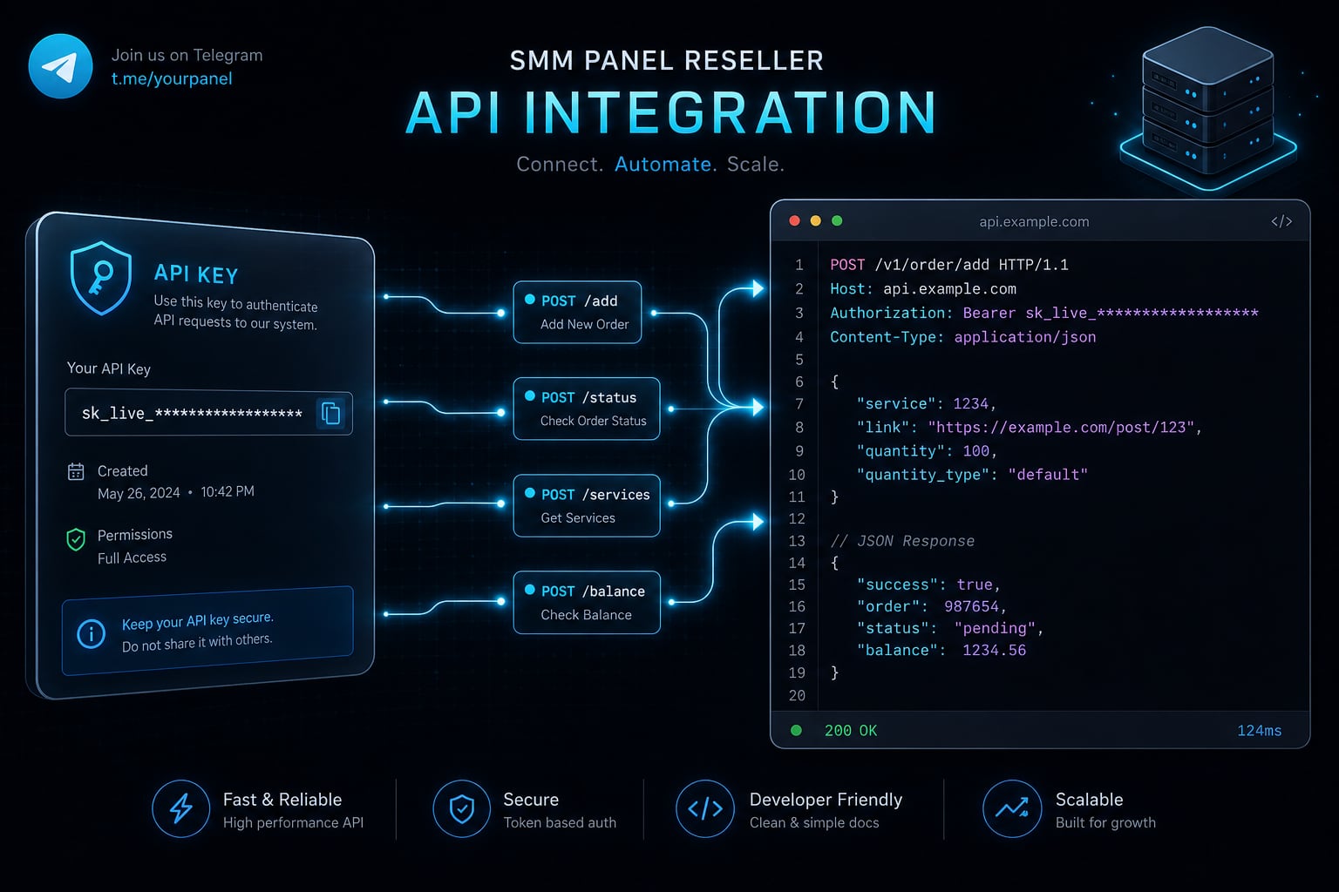Click the info icon in the secure notice
The height and width of the screenshot is (892, 1339).
pyautogui.click(x=92, y=633)
